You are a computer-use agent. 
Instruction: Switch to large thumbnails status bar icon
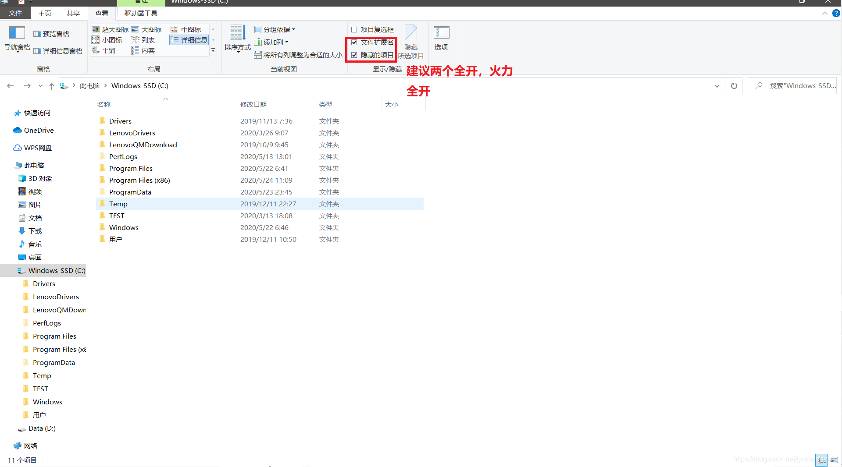click(834, 460)
